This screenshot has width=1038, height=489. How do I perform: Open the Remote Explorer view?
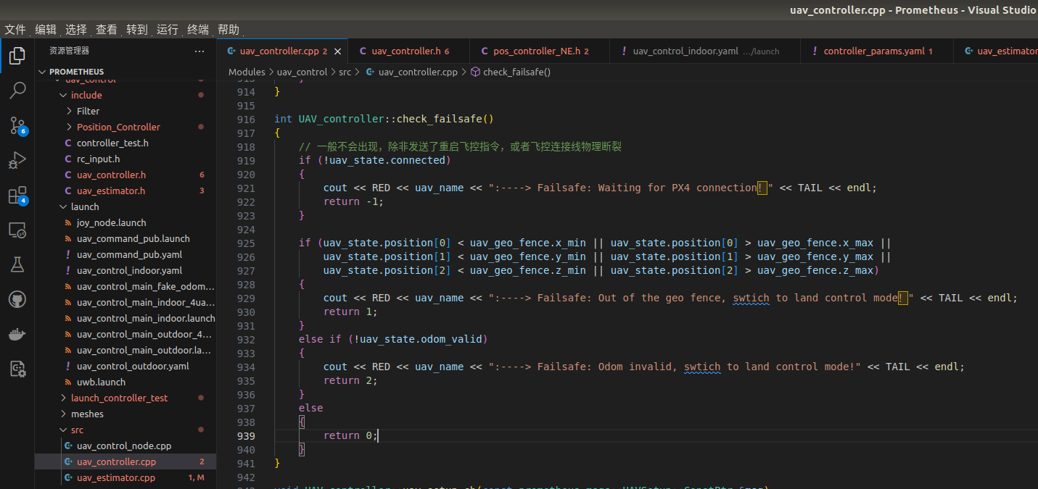(x=17, y=230)
